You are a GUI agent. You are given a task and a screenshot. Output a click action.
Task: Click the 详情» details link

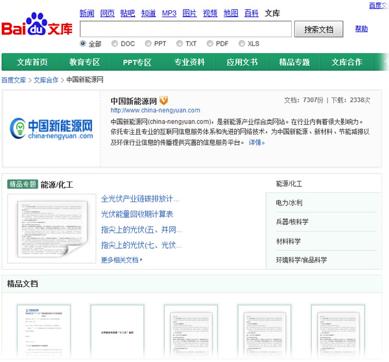tap(257, 142)
